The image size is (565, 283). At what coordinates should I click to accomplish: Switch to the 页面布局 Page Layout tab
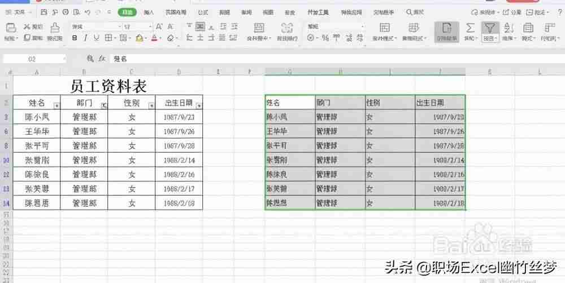point(176,12)
